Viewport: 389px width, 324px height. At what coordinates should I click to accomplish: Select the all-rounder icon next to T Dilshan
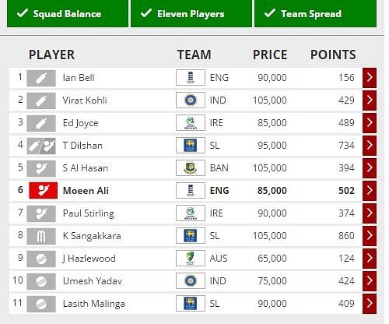(41, 146)
